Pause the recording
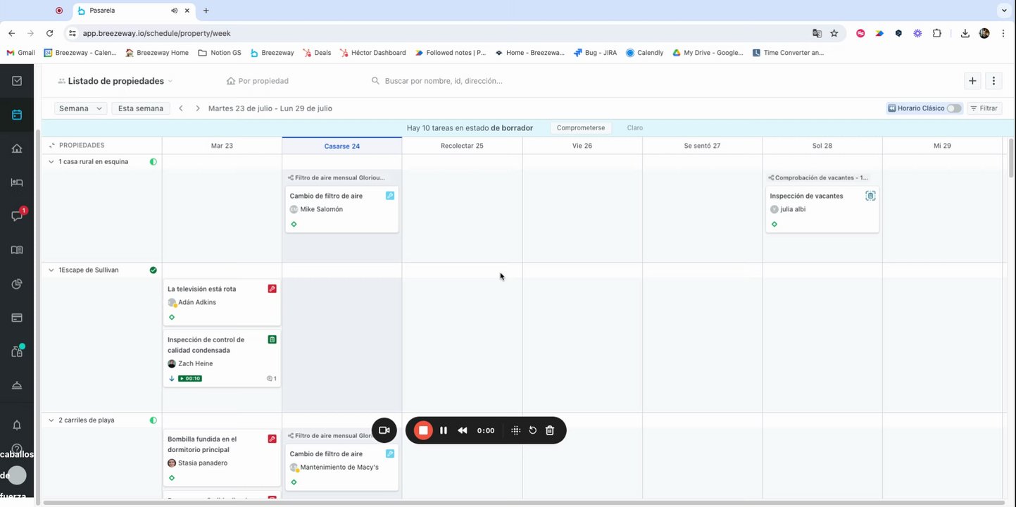The height and width of the screenshot is (507, 1016). pos(444,430)
